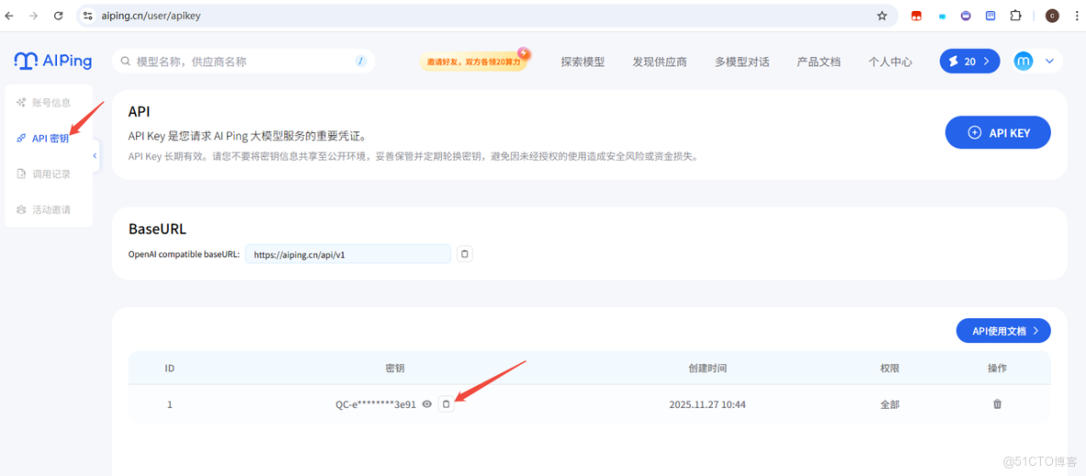Click the ID column header
This screenshot has height=476, width=1086.
(x=170, y=368)
